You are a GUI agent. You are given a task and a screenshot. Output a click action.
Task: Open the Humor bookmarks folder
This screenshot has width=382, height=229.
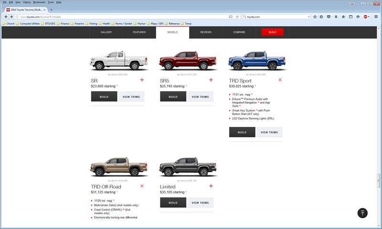(139, 23)
